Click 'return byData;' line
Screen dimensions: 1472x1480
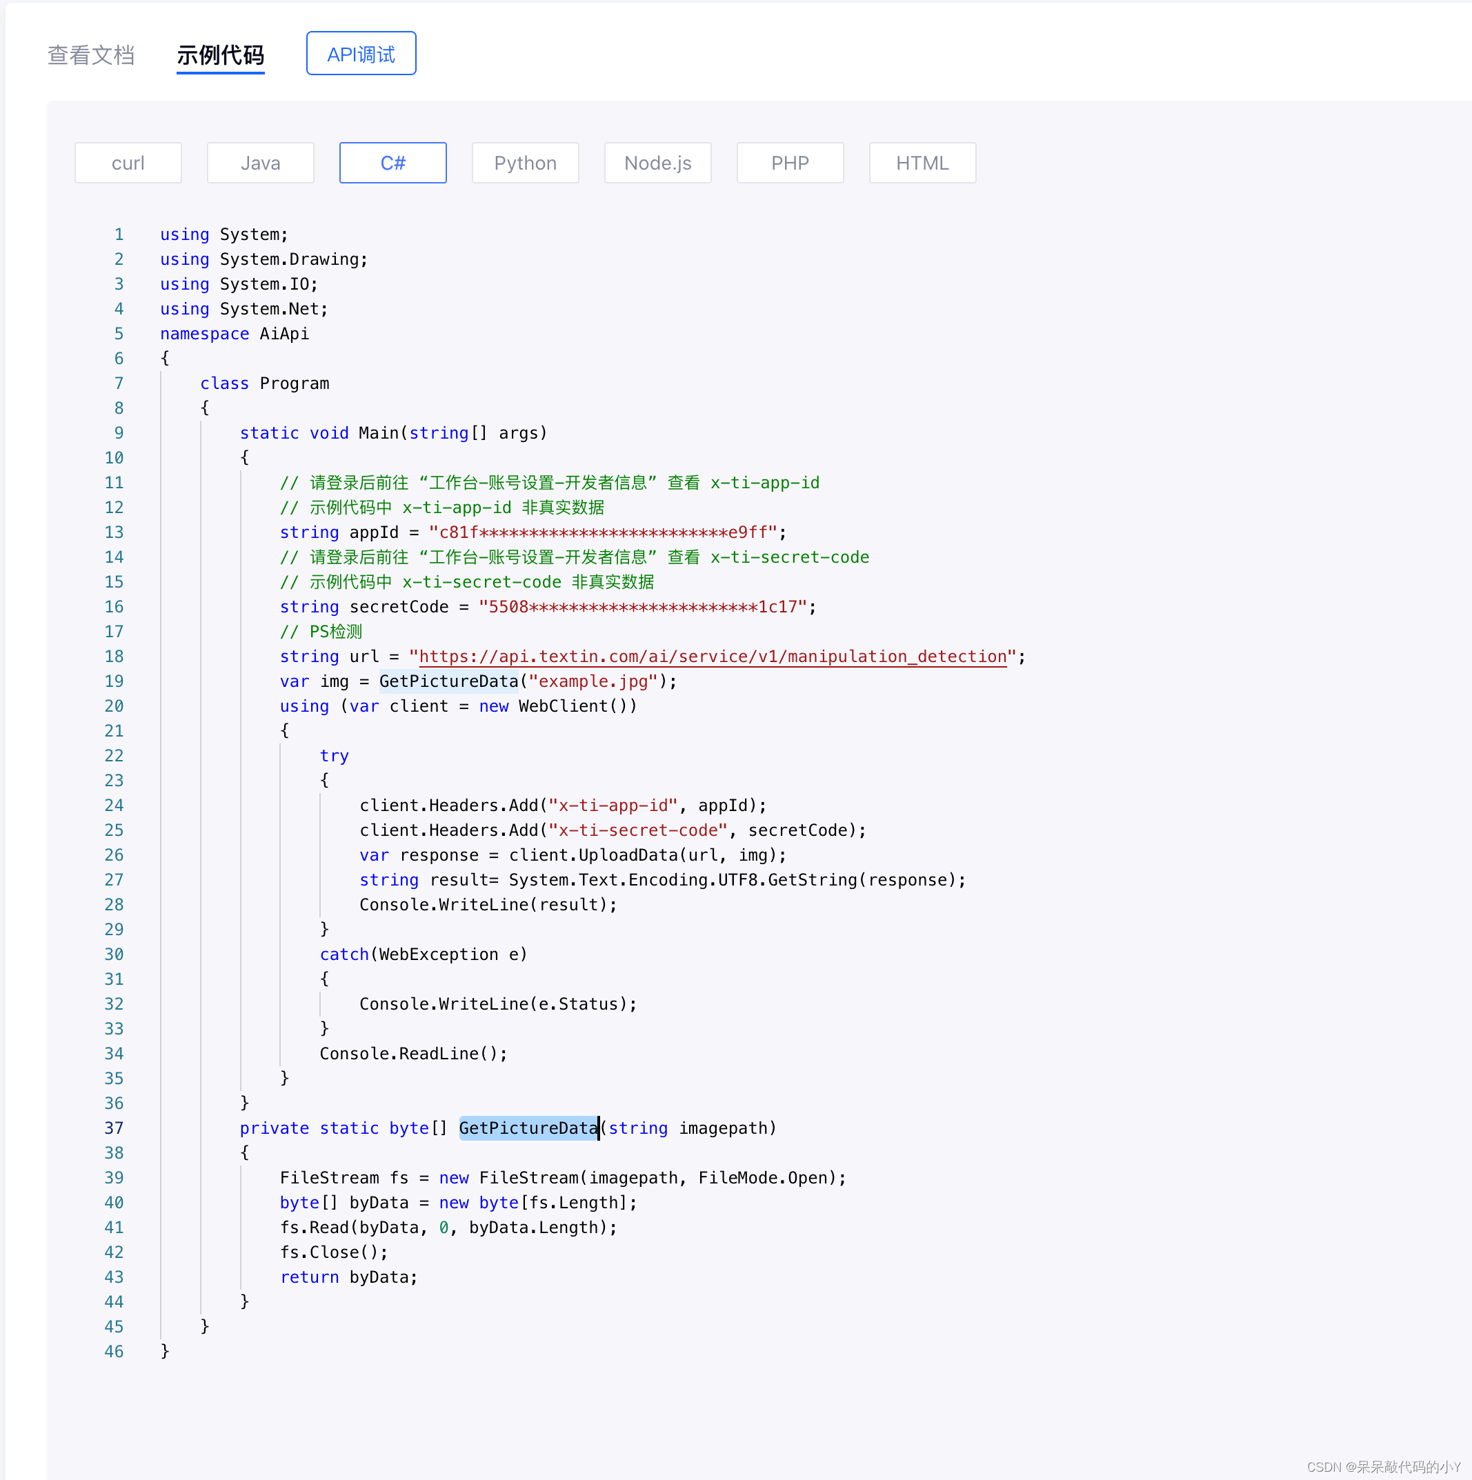pyautogui.click(x=348, y=1277)
